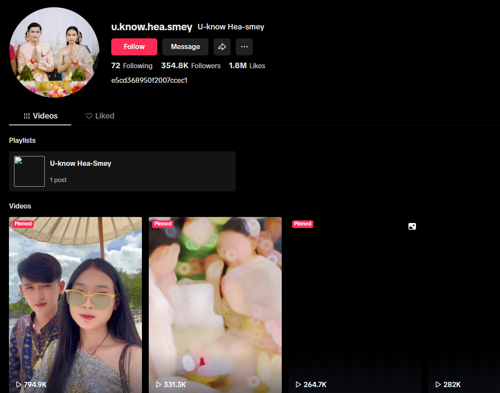Screen dimensions: 500x393
Task: Open the video with 282K views
Action: (x=464, y=305)
